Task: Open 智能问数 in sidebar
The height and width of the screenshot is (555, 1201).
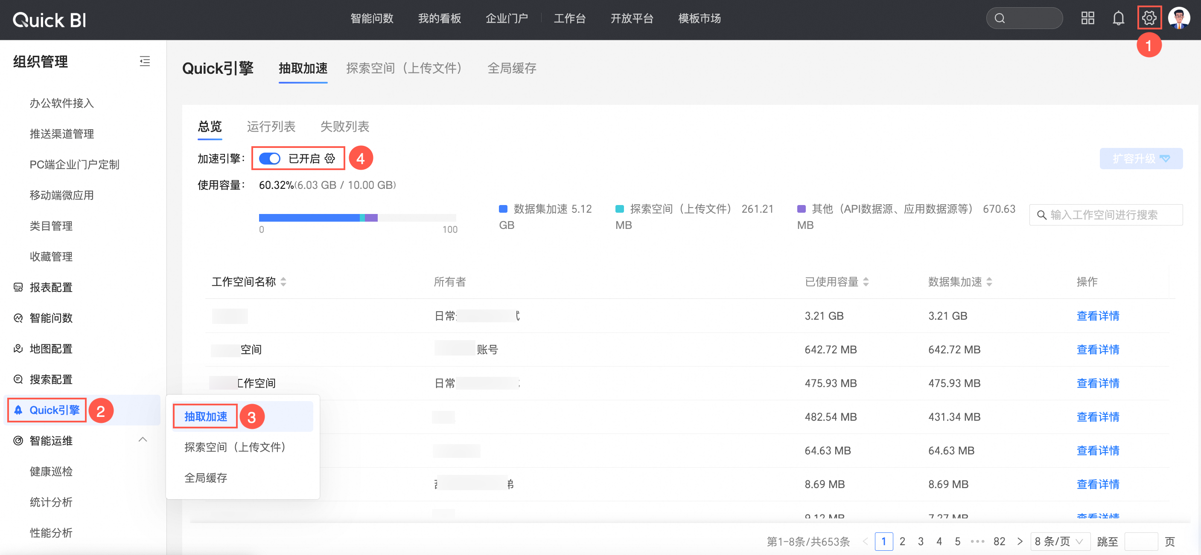Action: (51, 318)
